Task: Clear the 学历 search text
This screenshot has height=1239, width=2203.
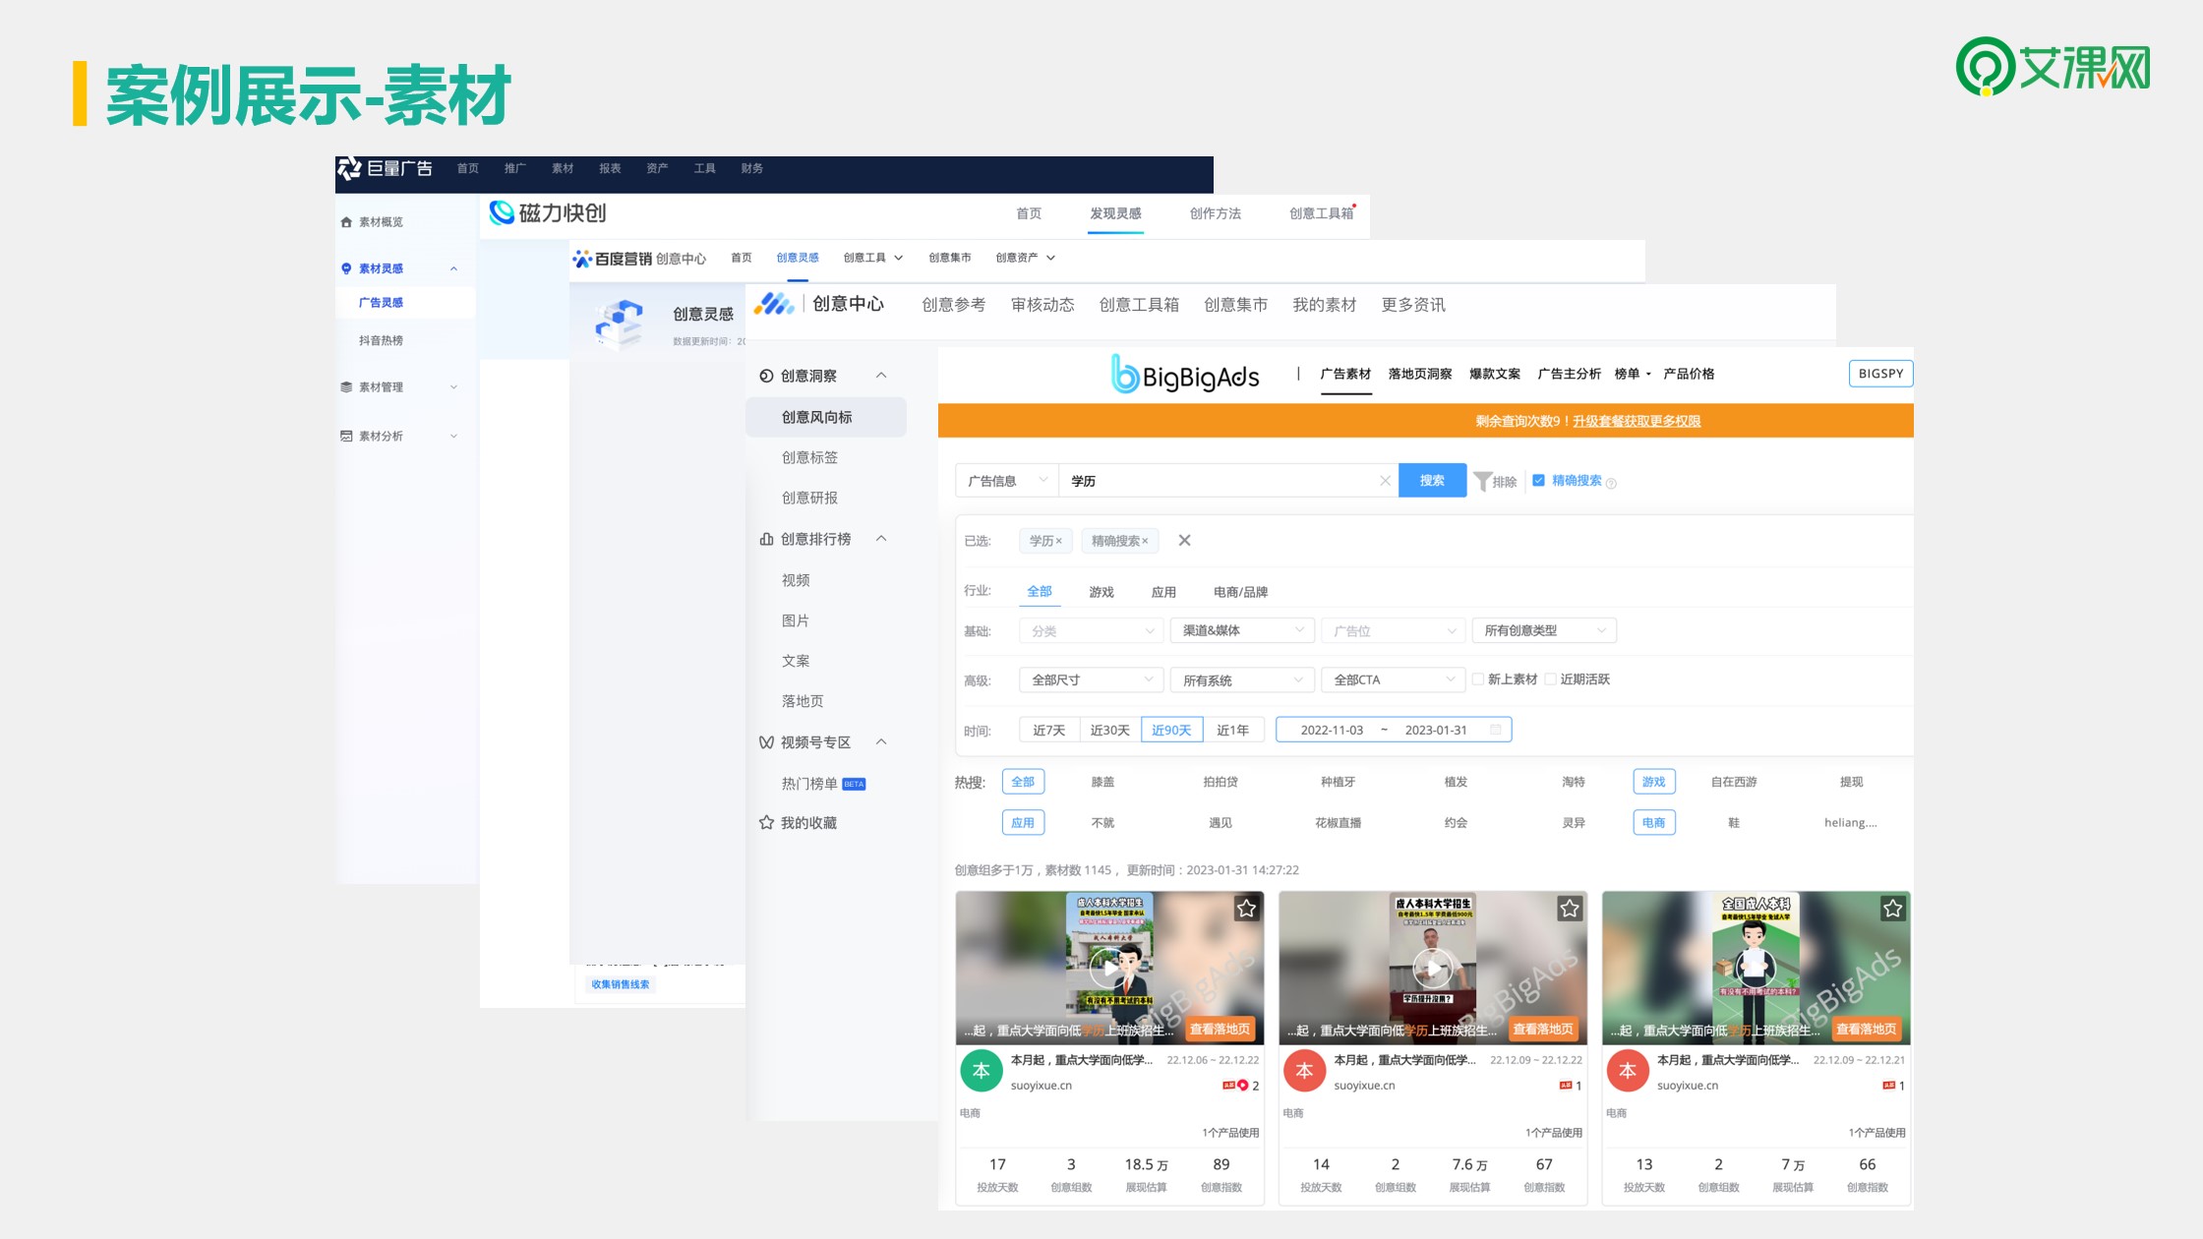Action: (1385, 481)
